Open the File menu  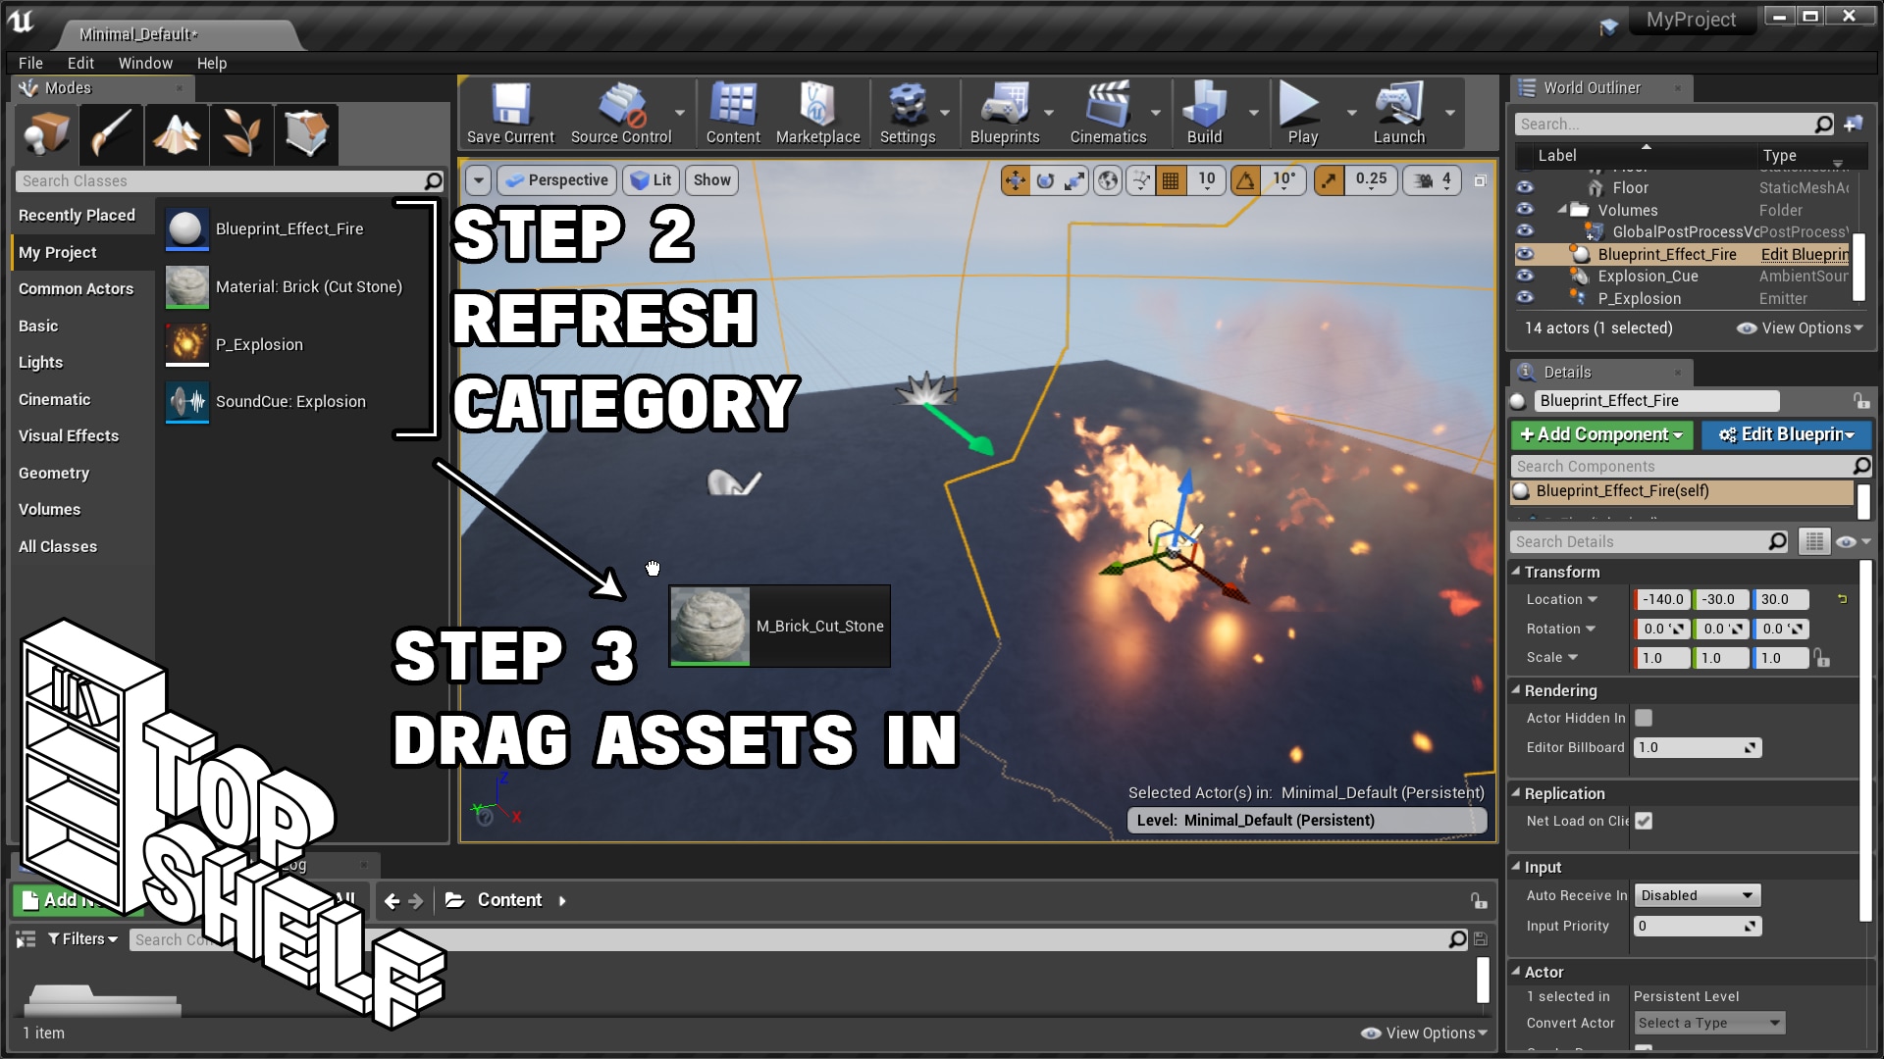(30, 63)
